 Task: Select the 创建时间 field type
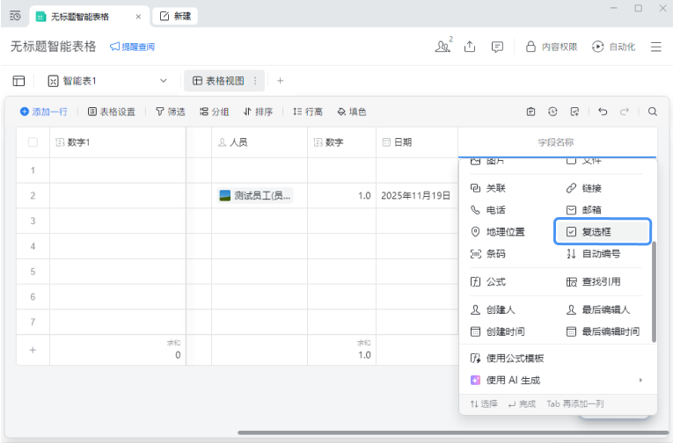pos(498,331)
